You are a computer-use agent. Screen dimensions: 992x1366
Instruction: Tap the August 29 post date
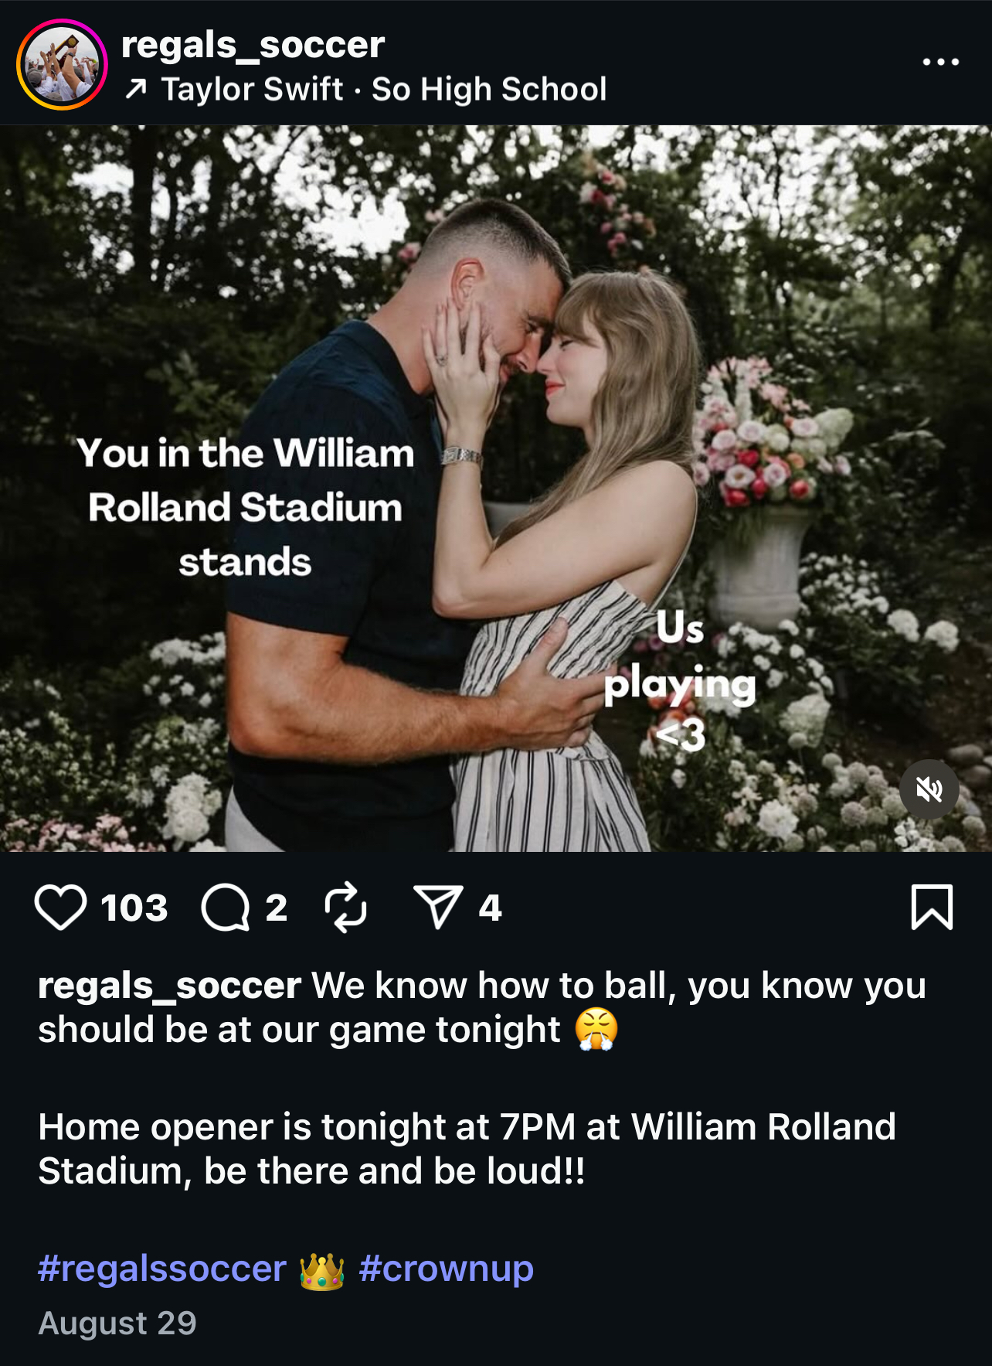click(117, 1323)
